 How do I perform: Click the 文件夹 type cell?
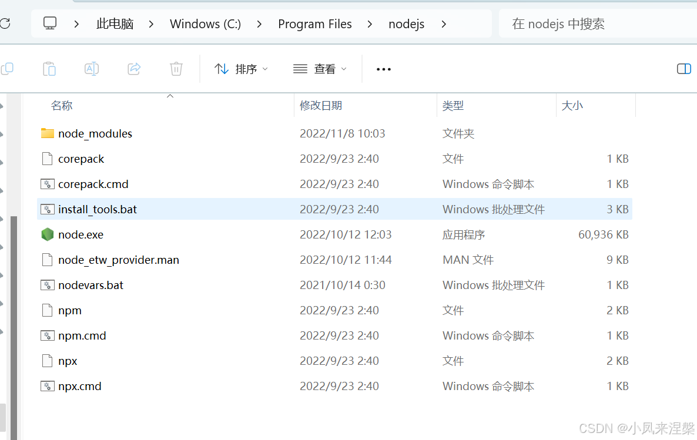458,133
